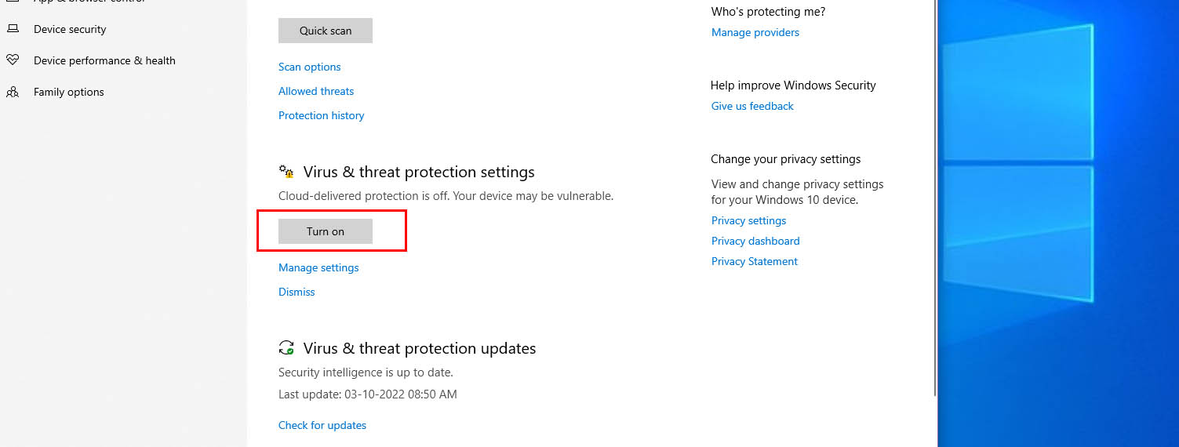Click the Virus & threat protection updates refresh icon
This screenshot has width=1179, height=447.
(286, 348)
